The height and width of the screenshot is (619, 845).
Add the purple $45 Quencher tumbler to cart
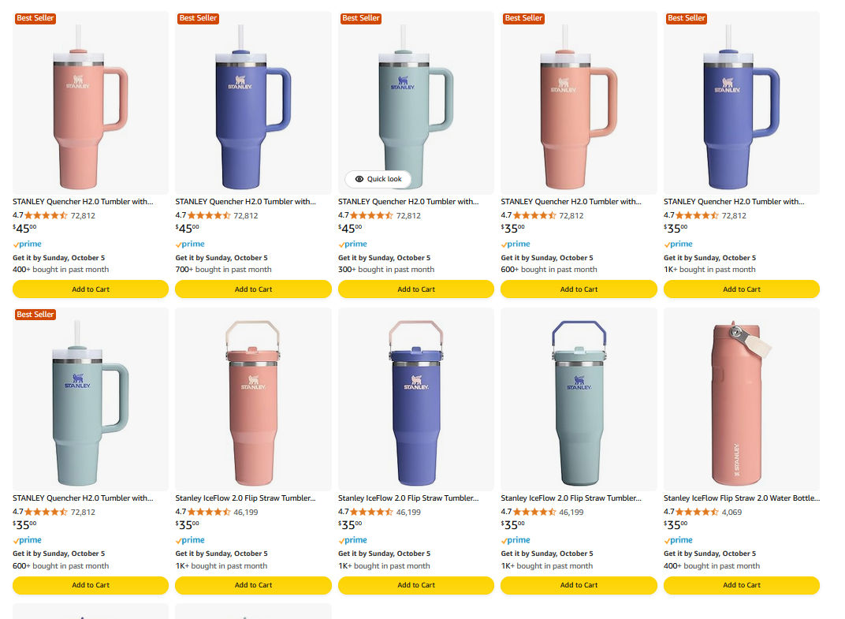[253, 289]
